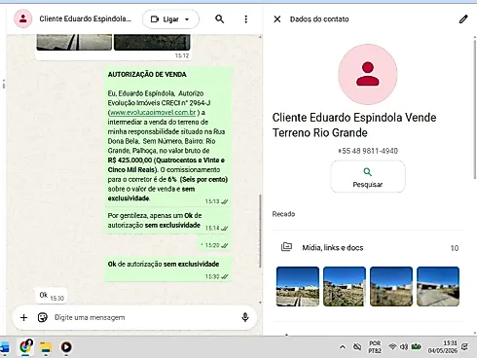Open left photo thumbnail sent at 15:12

coord(74,42)
